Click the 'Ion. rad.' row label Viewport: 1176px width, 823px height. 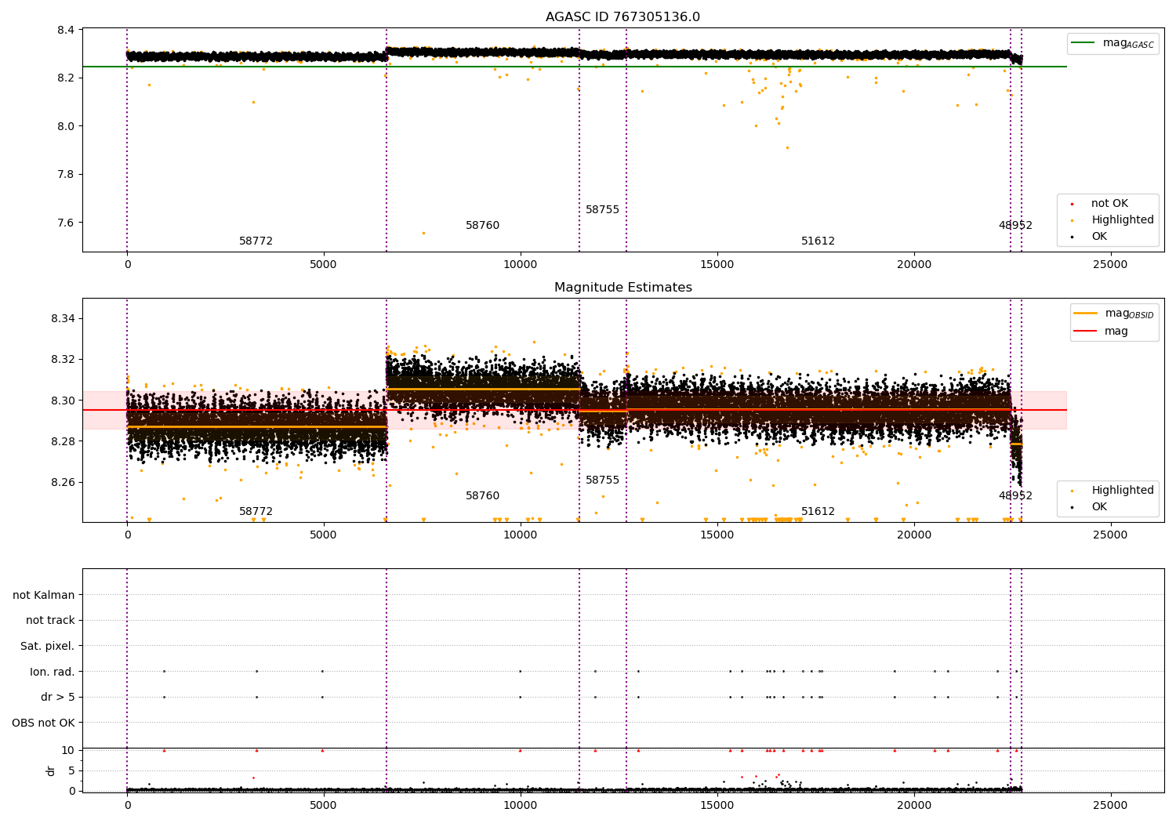[53, 672]
